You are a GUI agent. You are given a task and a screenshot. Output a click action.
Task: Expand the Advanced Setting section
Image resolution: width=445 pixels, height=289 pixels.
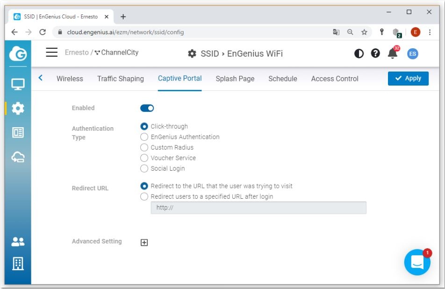144,242
